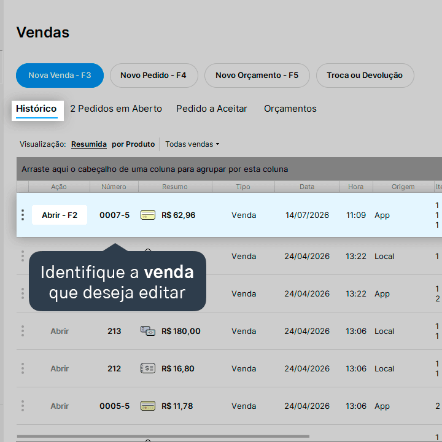Open sale 0005-5 with Abrir
Screen dimensions: 442x442
[x=60, y=406]
